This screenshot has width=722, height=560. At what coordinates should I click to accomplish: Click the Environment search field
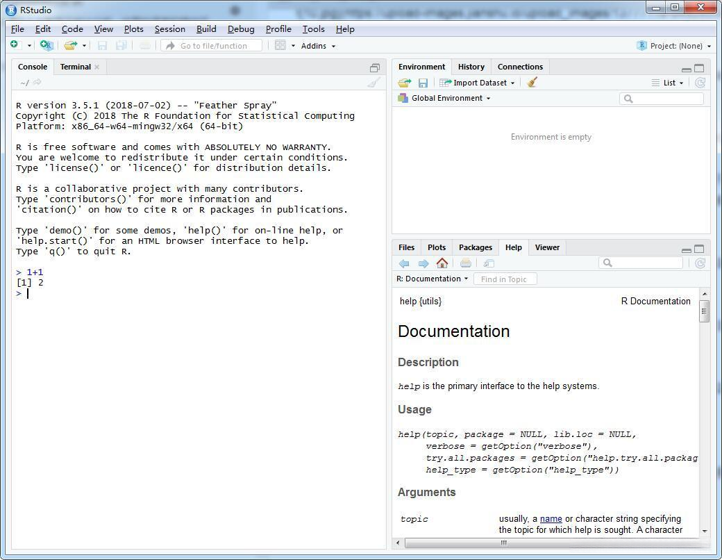click(x=661, y=99)
